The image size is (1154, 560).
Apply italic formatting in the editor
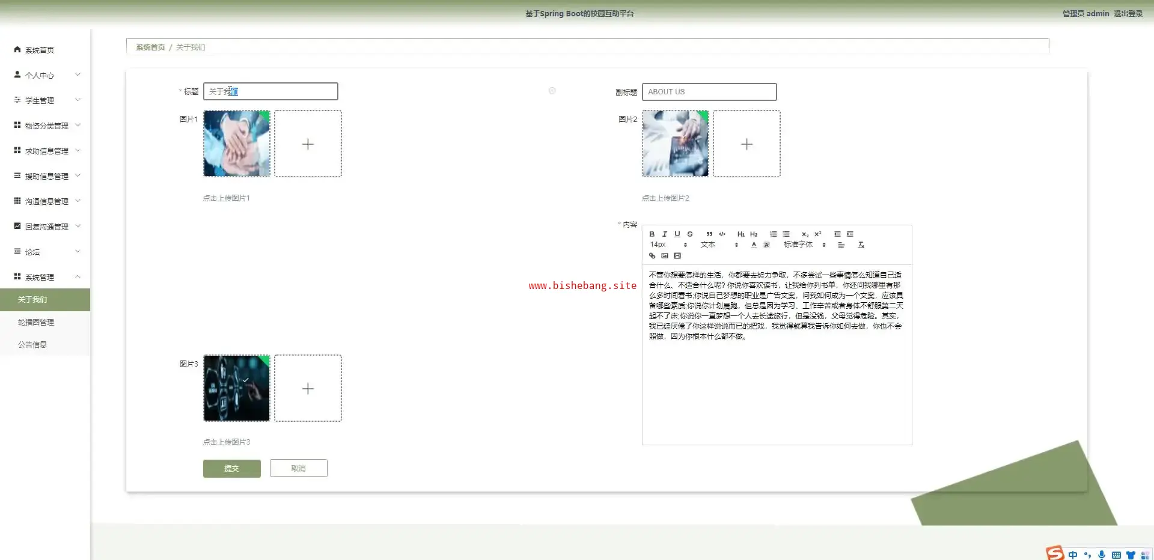664,234
